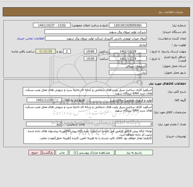Image resolution: width=193 pixels, height=187 pixels.
Task: Click the buyer notes توضیحات خریدار text area
Action: point(88,136)
